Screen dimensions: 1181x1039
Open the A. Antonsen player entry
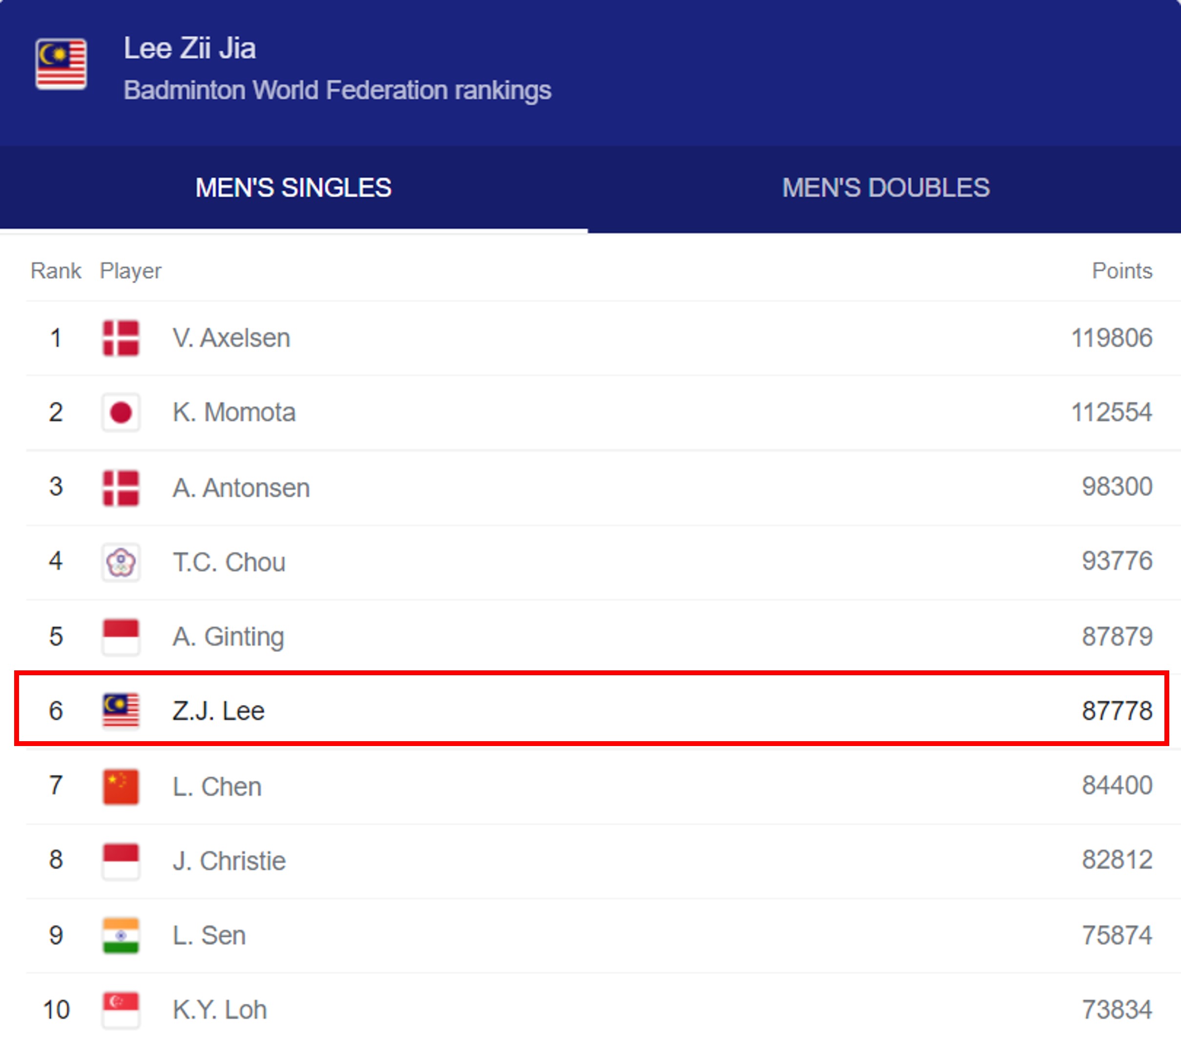(241, 488)
